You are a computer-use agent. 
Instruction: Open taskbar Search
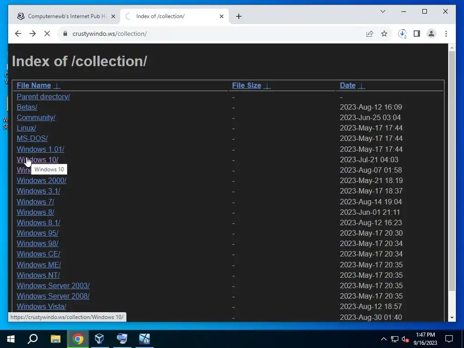[x=33, y=339]
